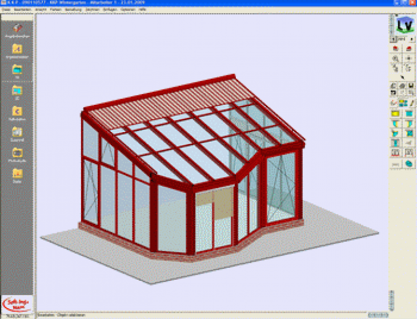Click the left cyan-yellow shield shaped icon
417x319 pixels.
click(x=395, y=124)
